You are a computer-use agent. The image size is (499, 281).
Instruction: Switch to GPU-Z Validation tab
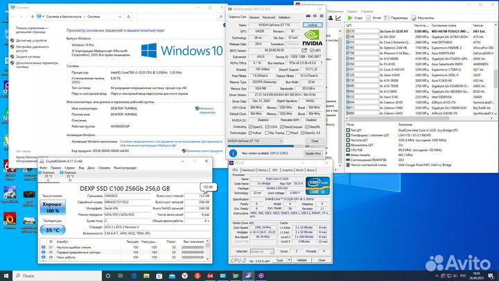(284, 17)
